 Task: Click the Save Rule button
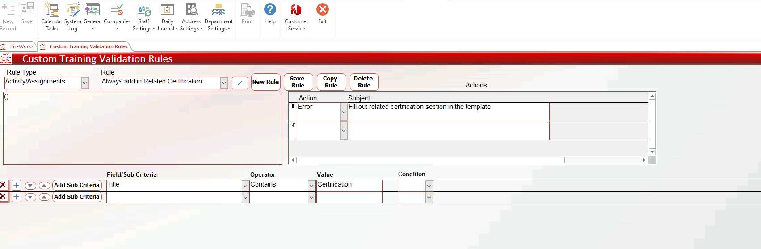point(298,82)
